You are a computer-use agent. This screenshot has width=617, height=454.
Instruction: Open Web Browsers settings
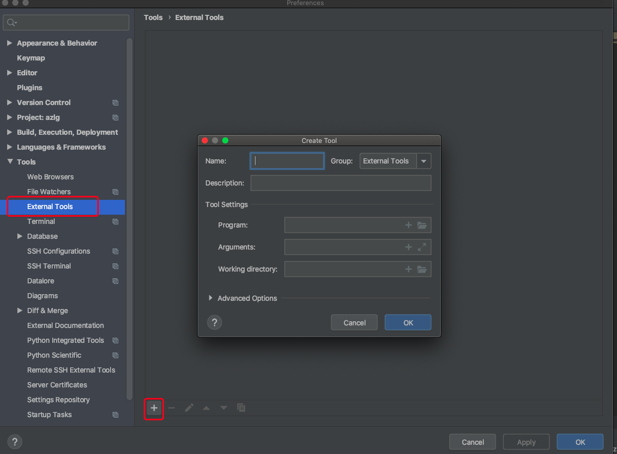tap(50, 177)
